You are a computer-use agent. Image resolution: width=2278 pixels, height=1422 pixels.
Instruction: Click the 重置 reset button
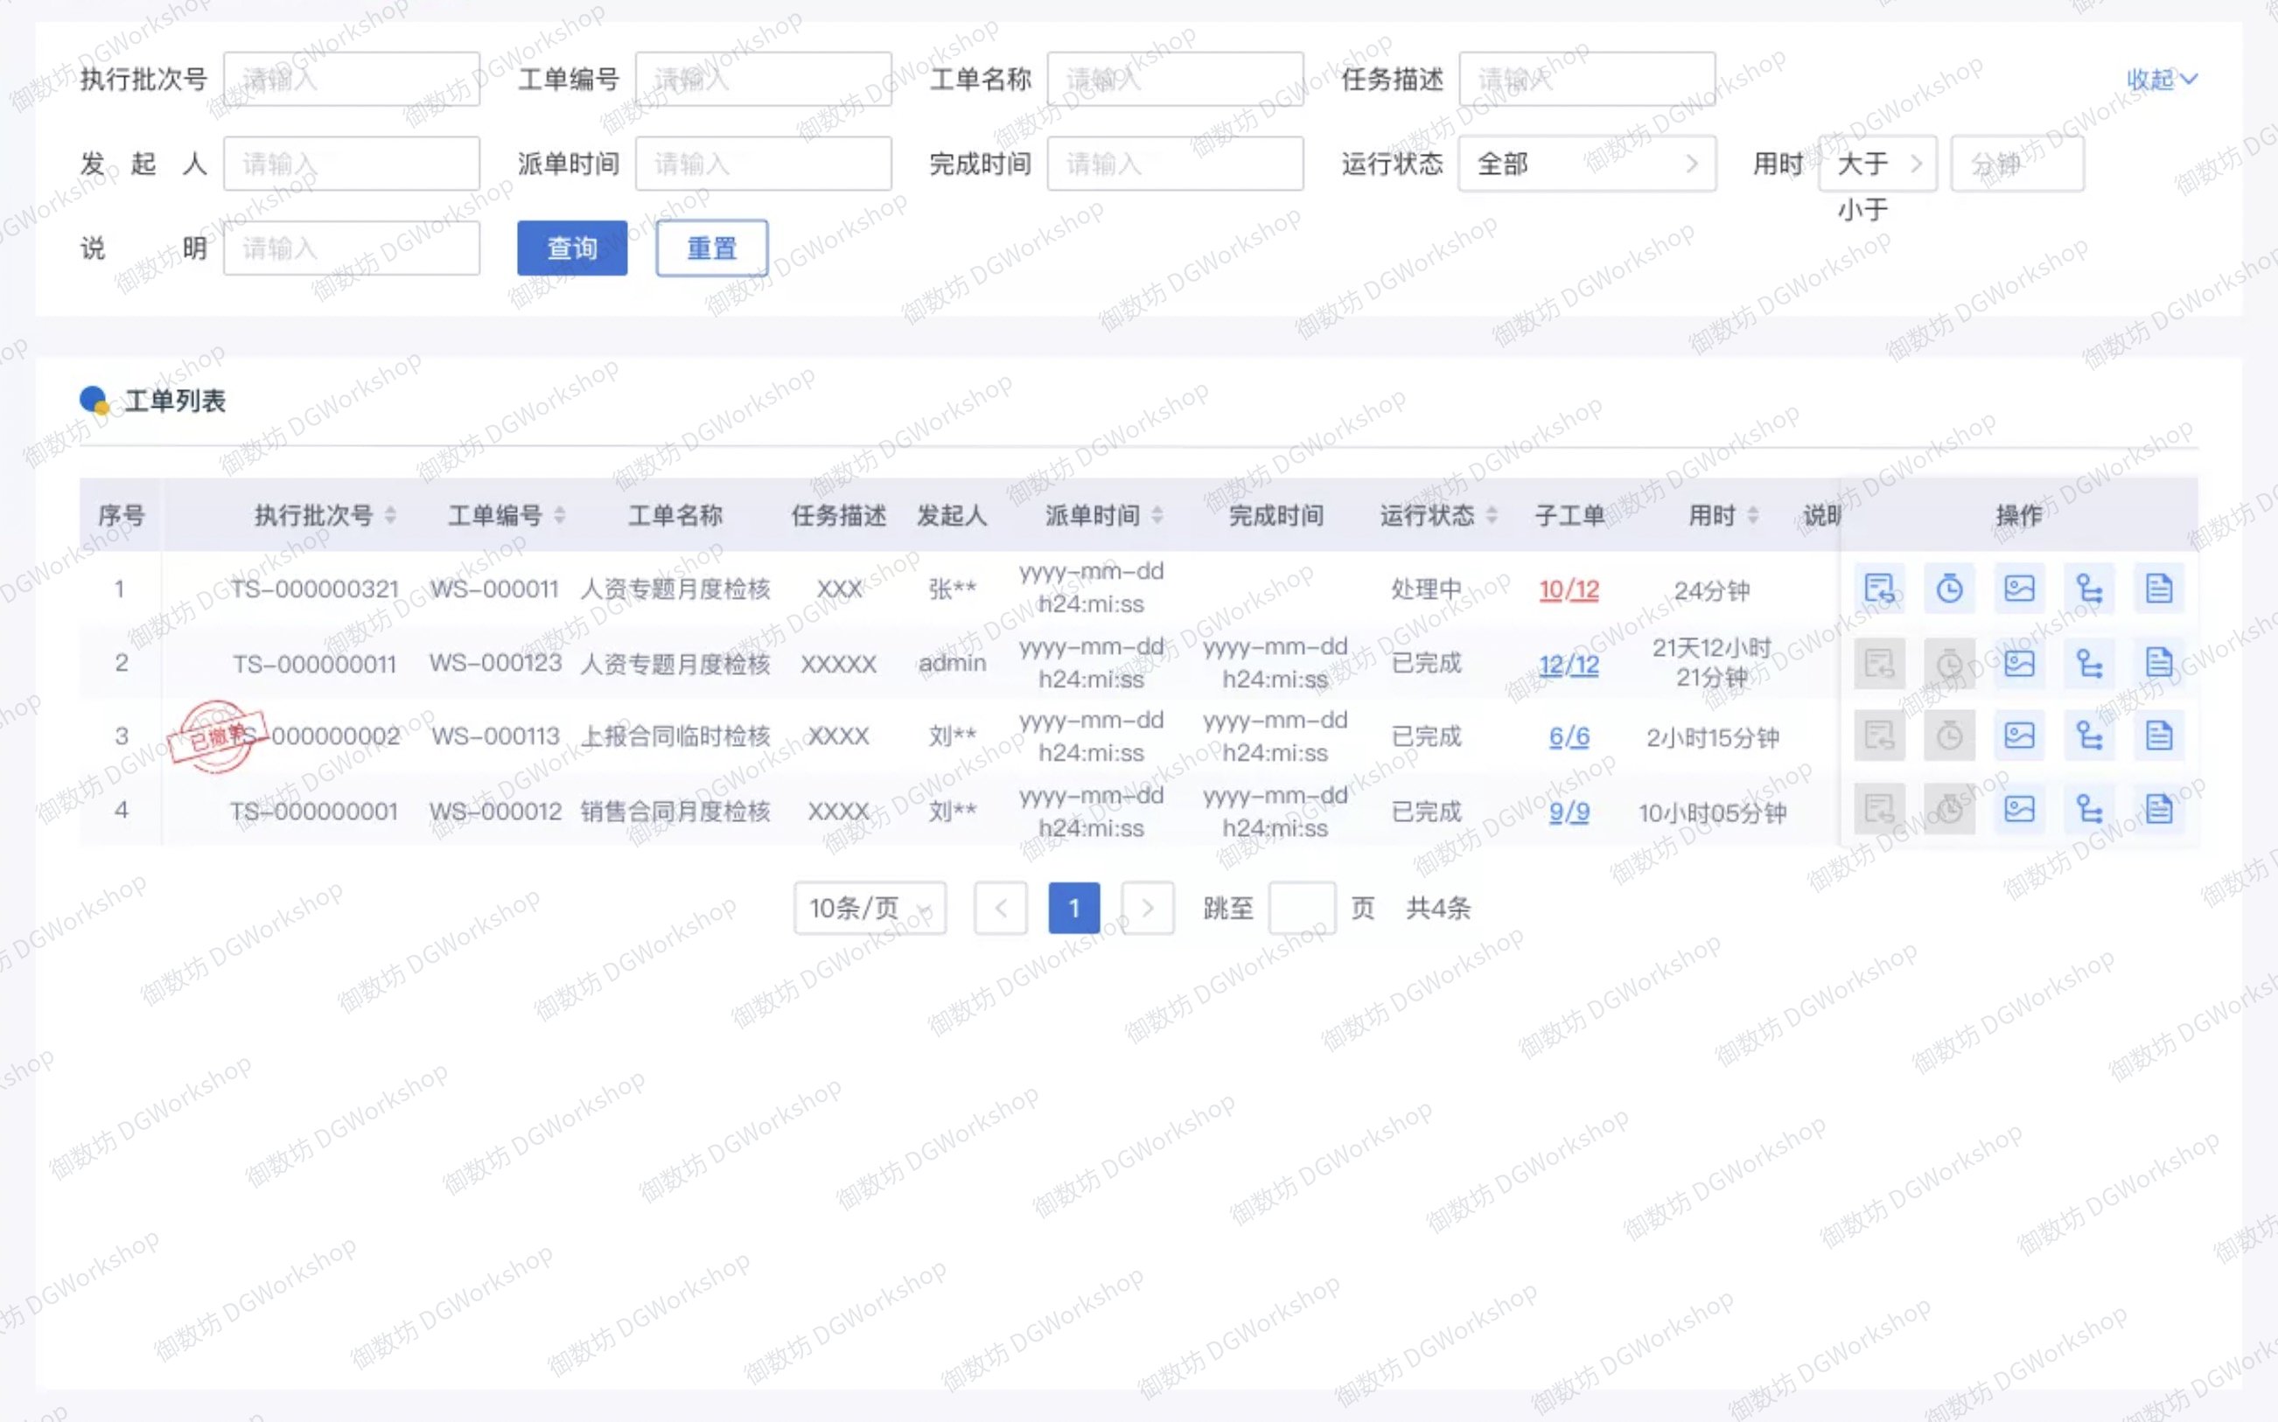[x=712, y=248]
